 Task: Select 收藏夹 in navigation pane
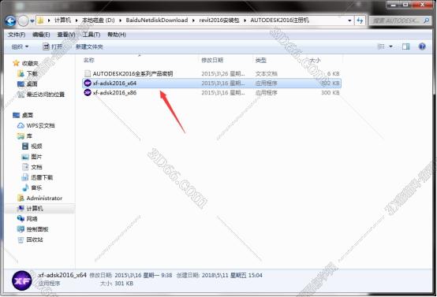click(x=30, y=64)
